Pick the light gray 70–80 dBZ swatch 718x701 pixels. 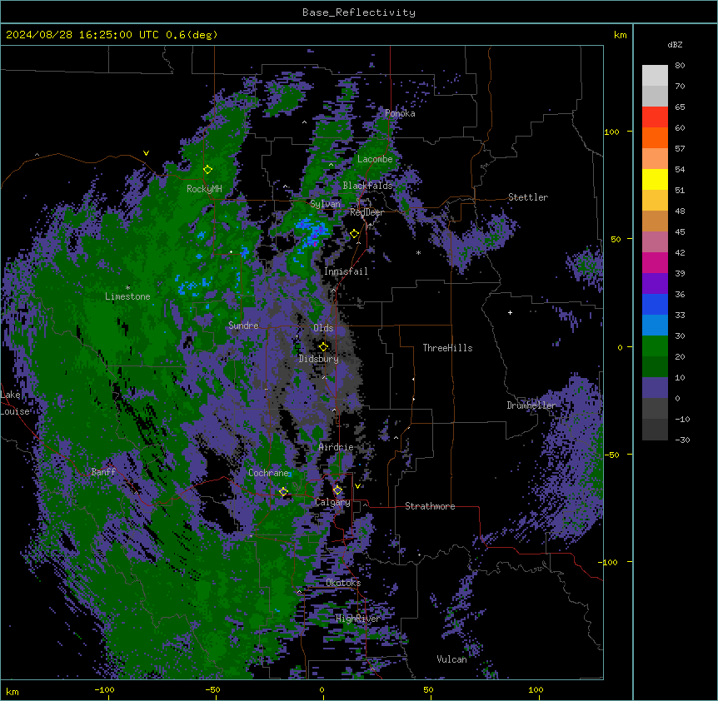coord(655,76)
